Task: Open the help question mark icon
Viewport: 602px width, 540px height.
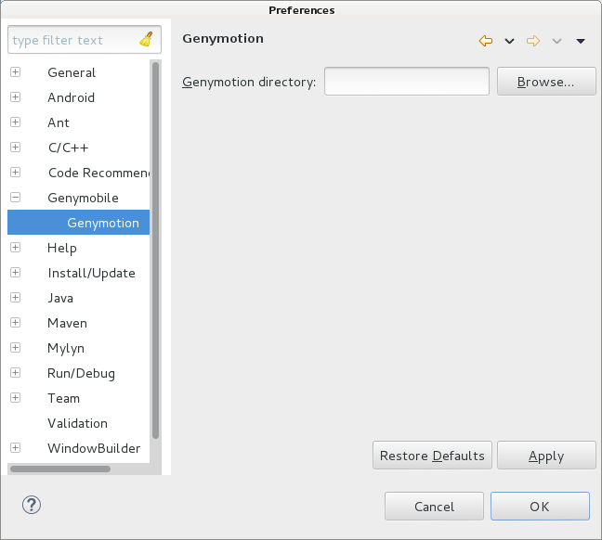Action: [32, 505]
